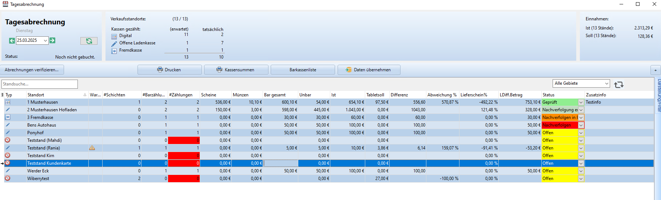Screen dimensions: 661x200
Task: Open the Darstellung/Filter side tab
Action: 658,95
